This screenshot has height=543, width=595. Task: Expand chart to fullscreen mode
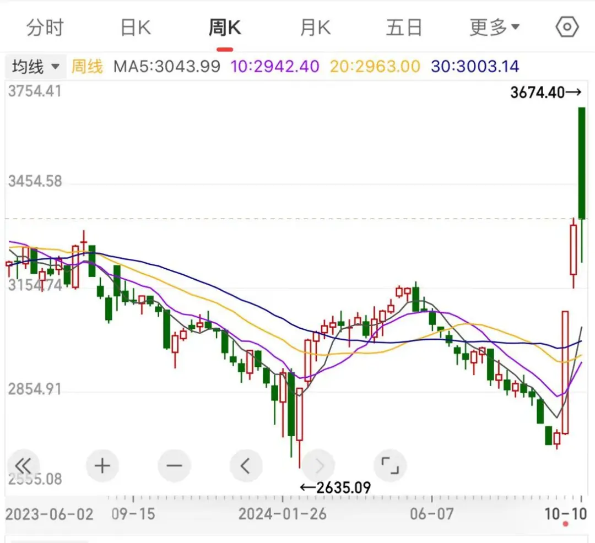click(390, 465)
